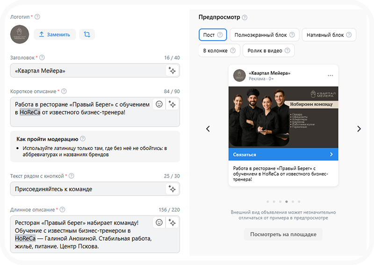Viewport: 374px width, 265px height.
Task: Click the logo thumbnail image
Action: tap(20, 34)
